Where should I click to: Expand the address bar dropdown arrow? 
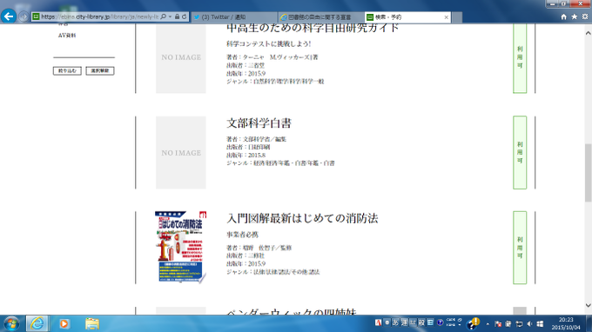click(x=171, y=17)
